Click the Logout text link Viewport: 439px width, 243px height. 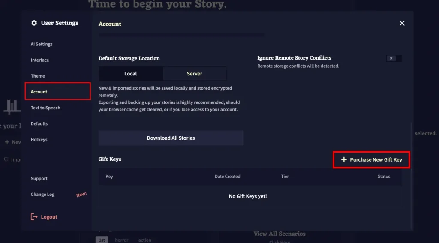click(49, 217)
